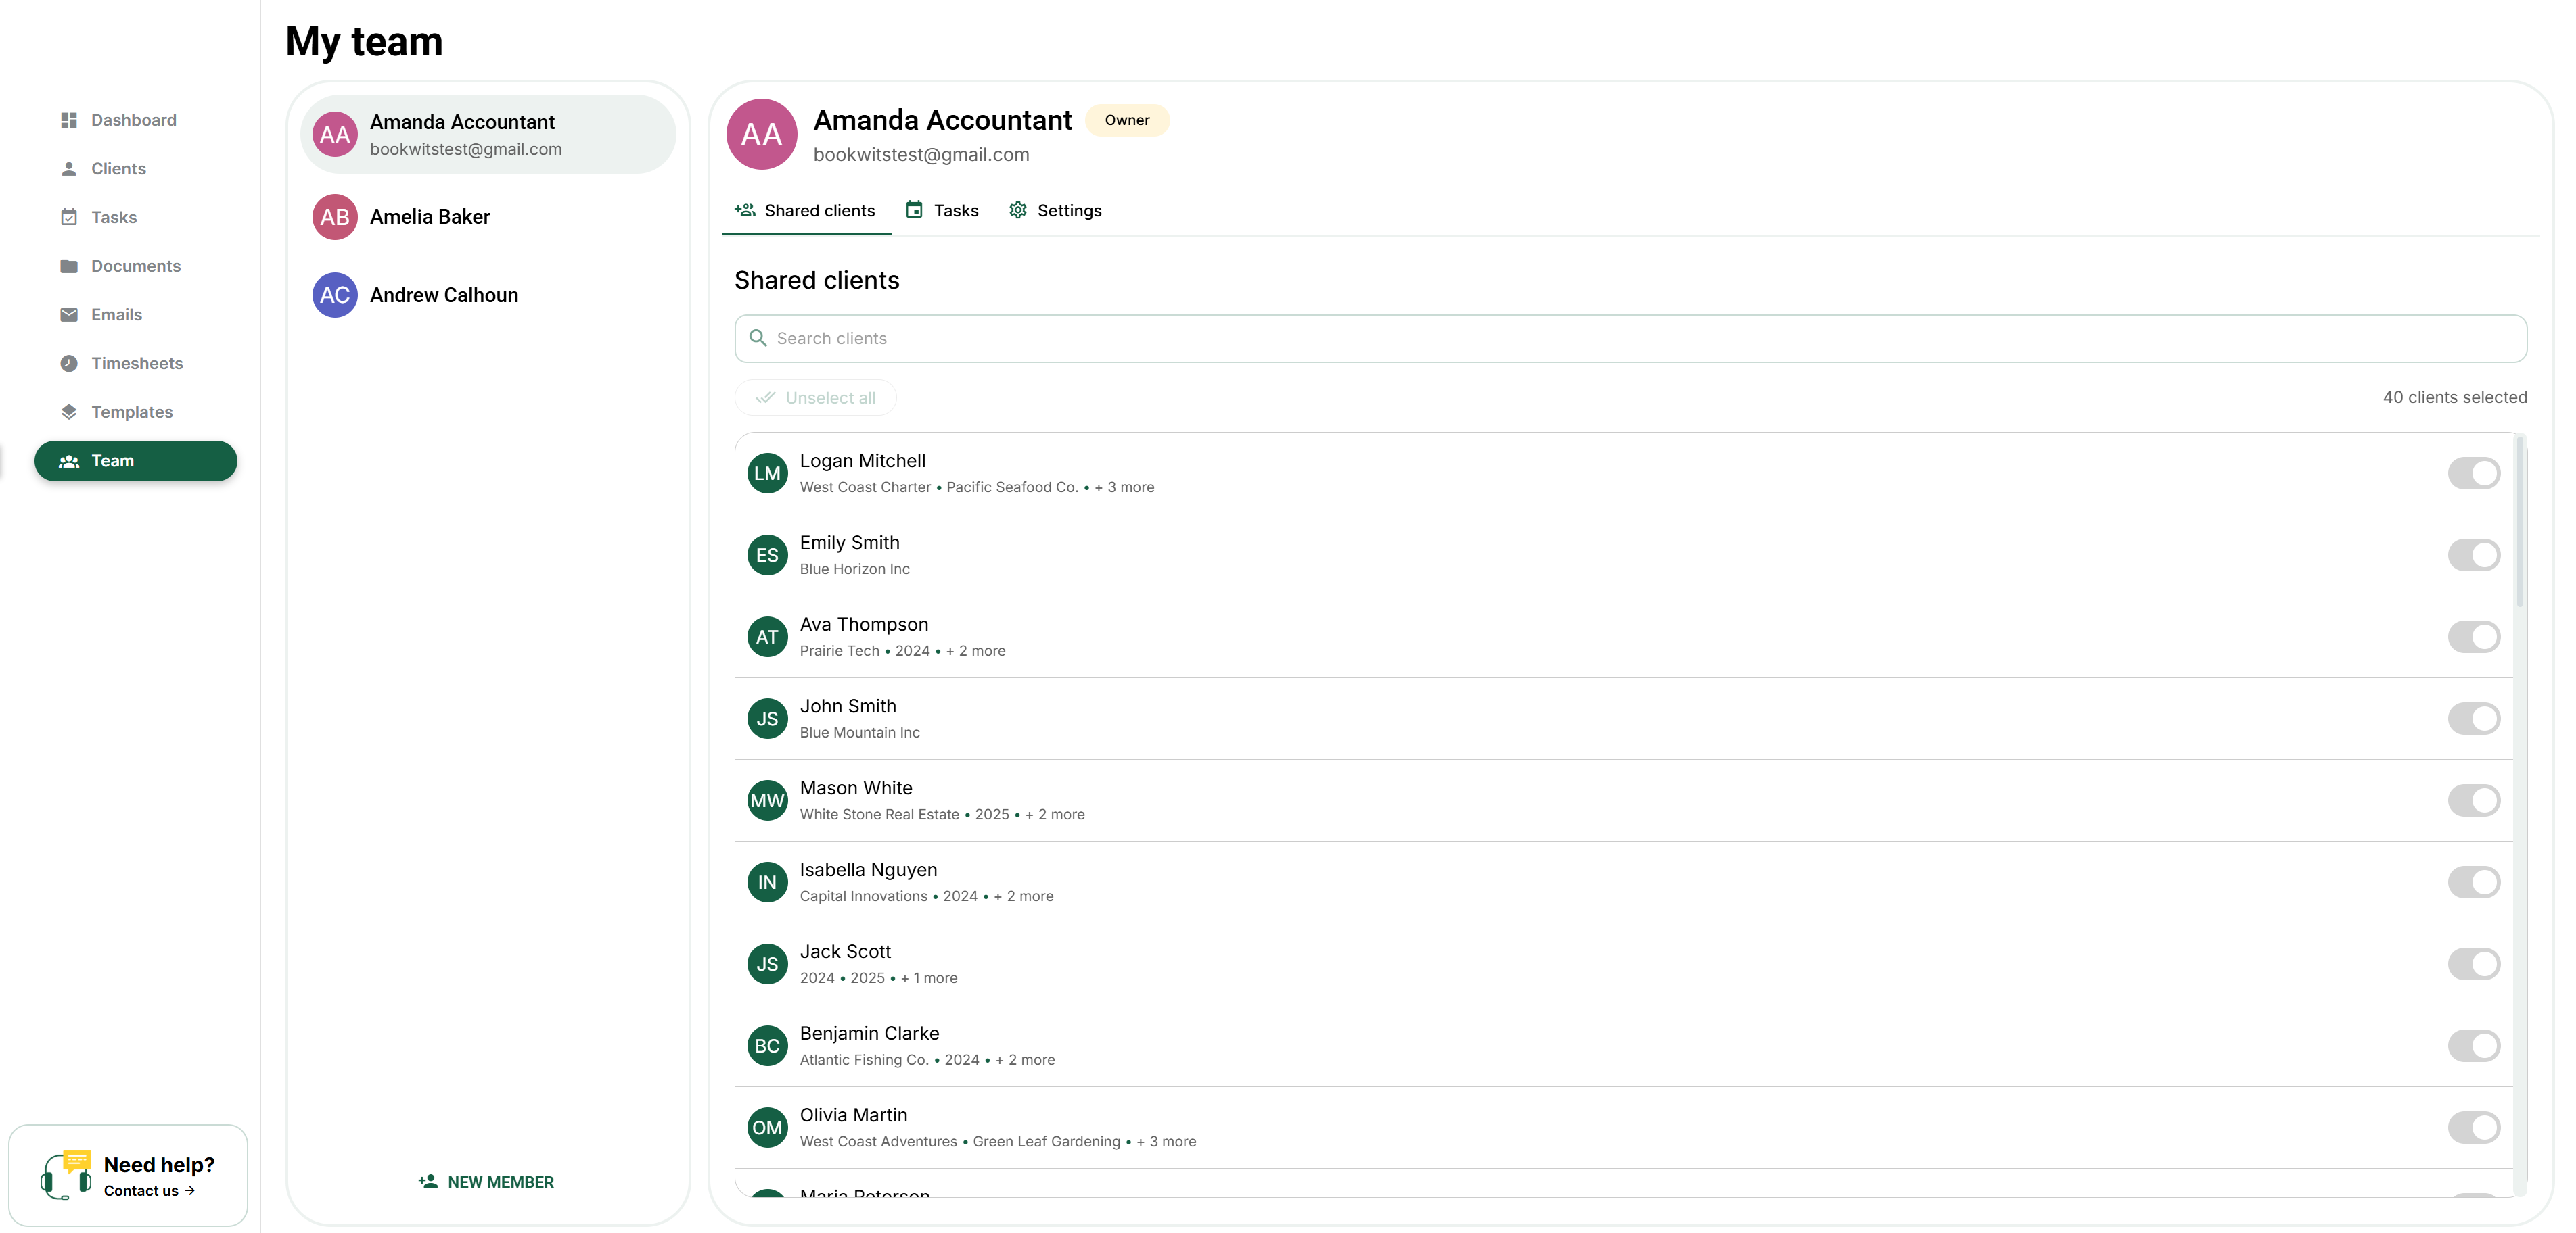Disable sharing for Mason White
Viewport: 2576px width, 1233px height.
click(2473, 800)
